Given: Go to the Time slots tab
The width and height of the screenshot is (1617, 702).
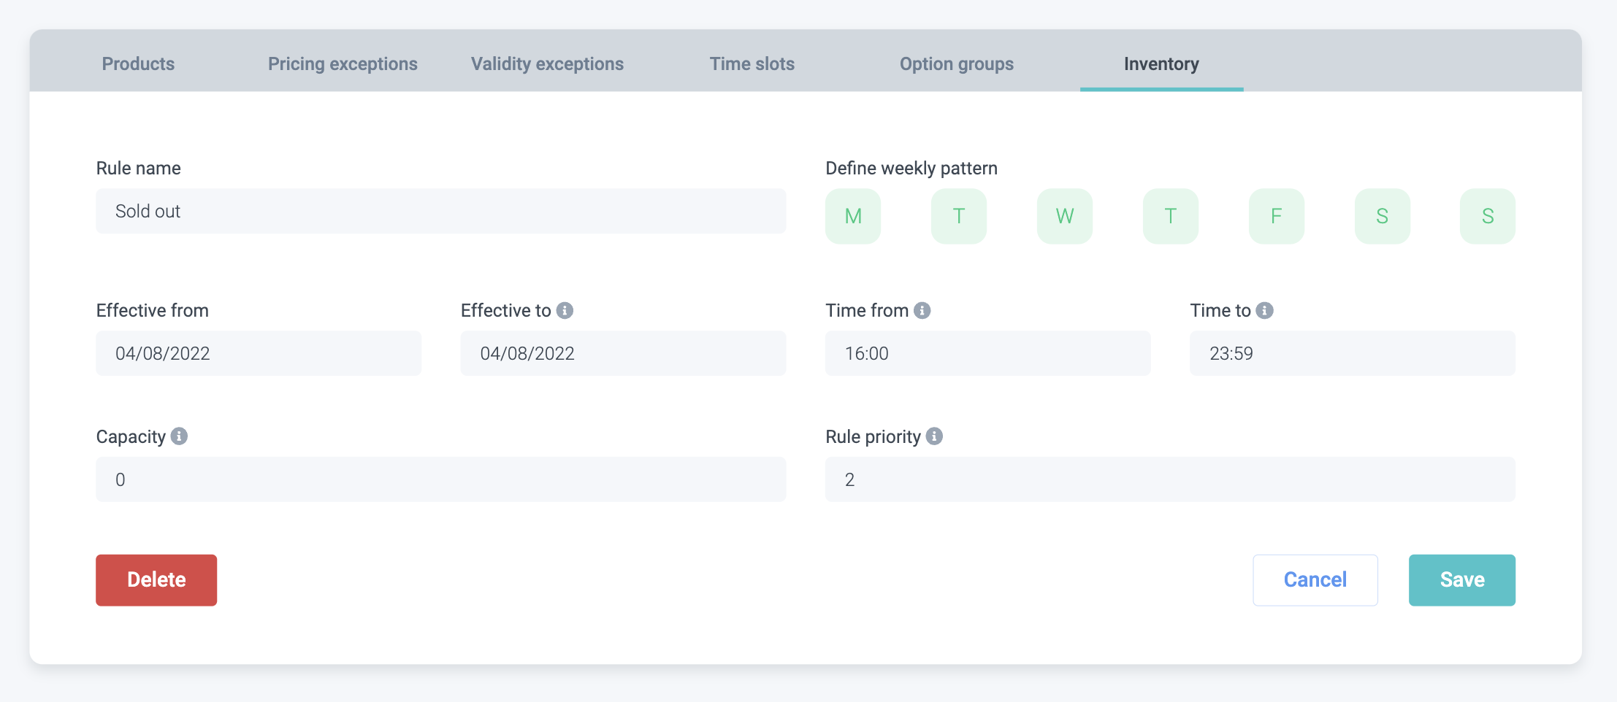Looking at the screenshot, I should tap(752, 64).
